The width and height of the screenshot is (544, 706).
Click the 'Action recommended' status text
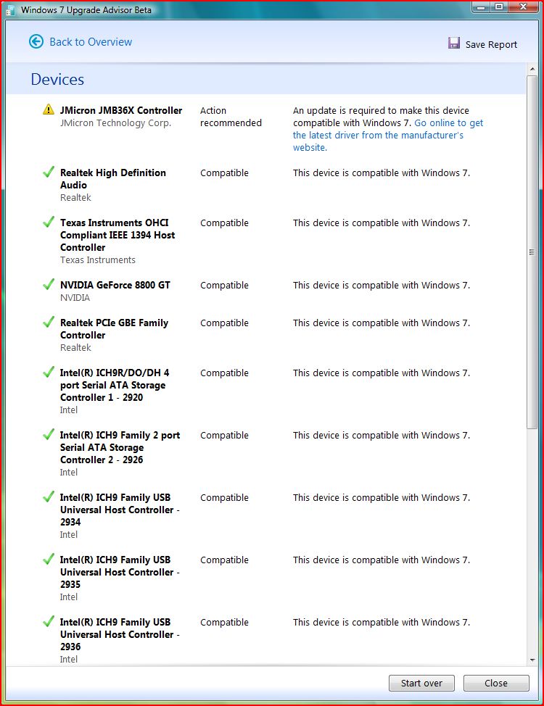coord(231,117)
